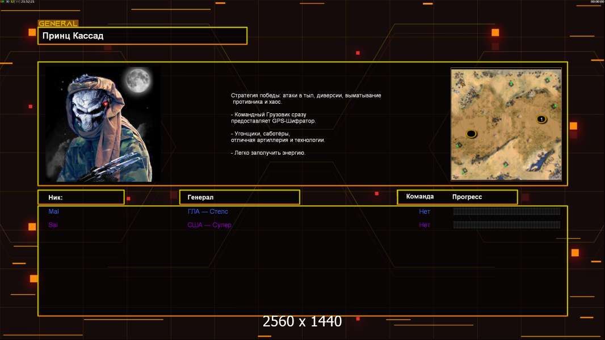Click the orange square beside the general name
This screenshot has width=605, height=340.
pos(32,32)
